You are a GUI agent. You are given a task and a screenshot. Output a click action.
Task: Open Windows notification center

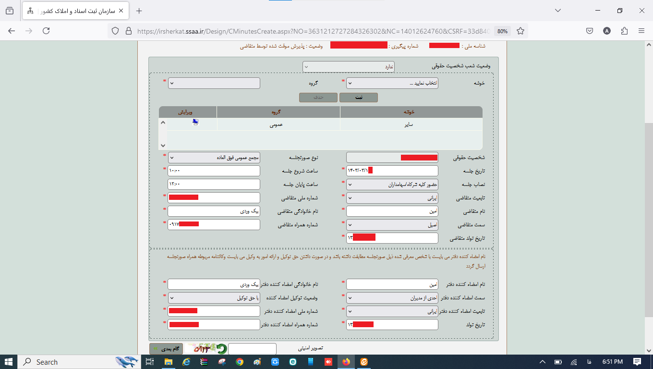(x=637, y=362)
